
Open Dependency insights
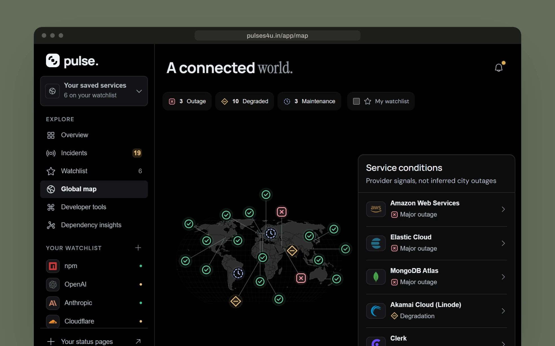point(94,225)
